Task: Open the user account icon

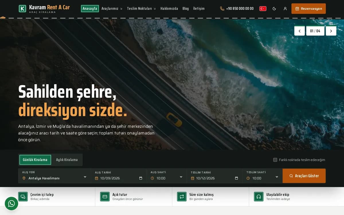Action: (x=285, y=9)
